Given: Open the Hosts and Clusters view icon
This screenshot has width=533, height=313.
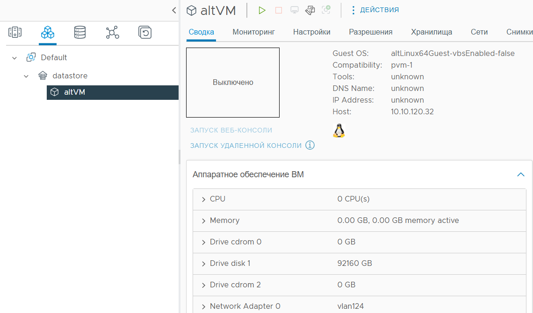Looking at the screenshot, I should 15,32.
